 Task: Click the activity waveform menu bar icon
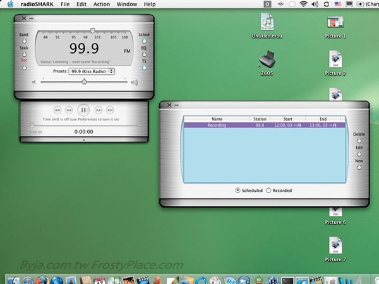point(280,4)
